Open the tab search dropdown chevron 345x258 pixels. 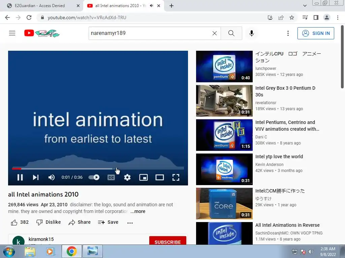click(x=305, y=6)
